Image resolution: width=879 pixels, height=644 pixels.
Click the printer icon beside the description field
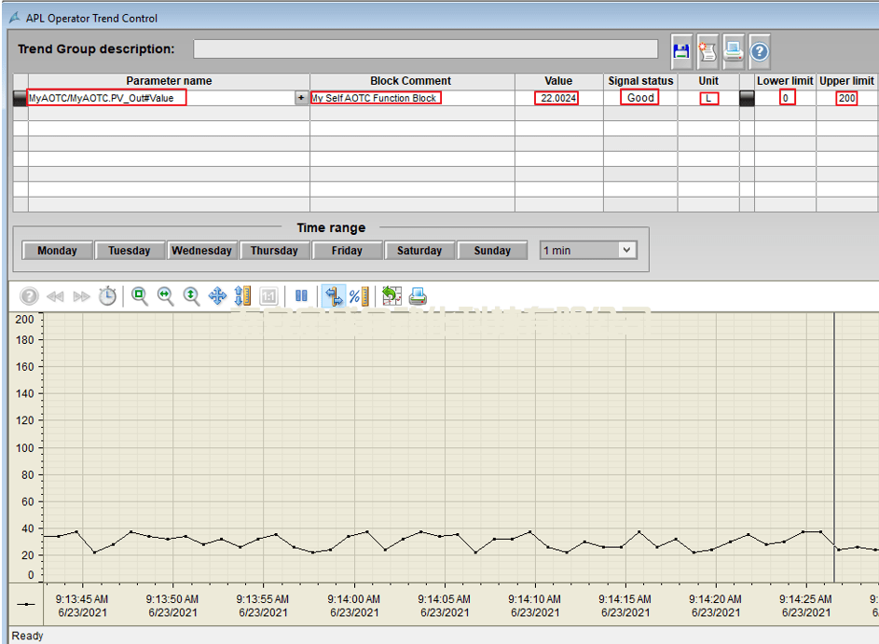(x=734, y=51)
